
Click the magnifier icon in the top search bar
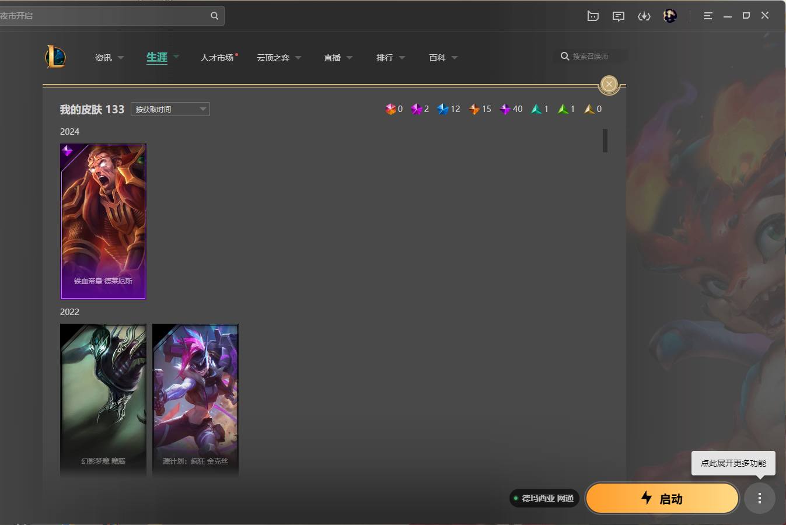214,16
